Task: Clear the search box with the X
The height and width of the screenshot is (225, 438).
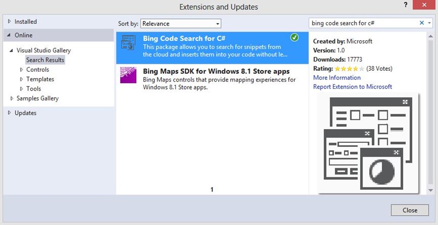Action: (x=422, y=23)
